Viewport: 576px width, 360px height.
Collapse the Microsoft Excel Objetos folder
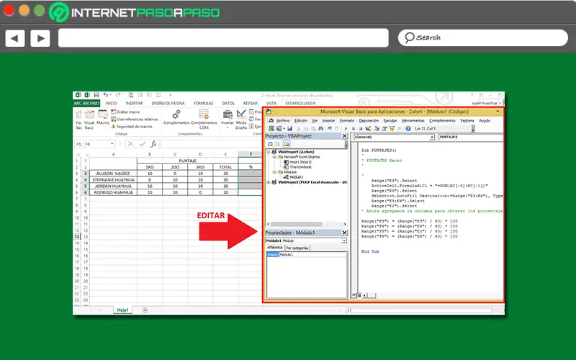(x=274, y=157)
